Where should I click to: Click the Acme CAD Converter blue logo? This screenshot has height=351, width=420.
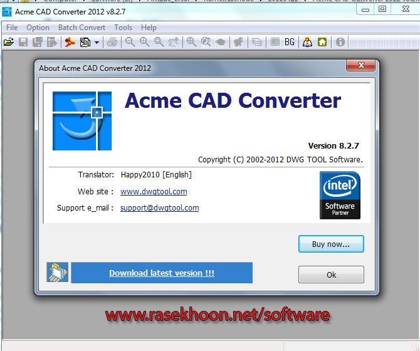click(82, 121)
